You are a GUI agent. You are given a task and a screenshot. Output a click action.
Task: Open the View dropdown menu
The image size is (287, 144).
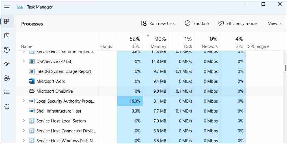[x=275, y=24]
